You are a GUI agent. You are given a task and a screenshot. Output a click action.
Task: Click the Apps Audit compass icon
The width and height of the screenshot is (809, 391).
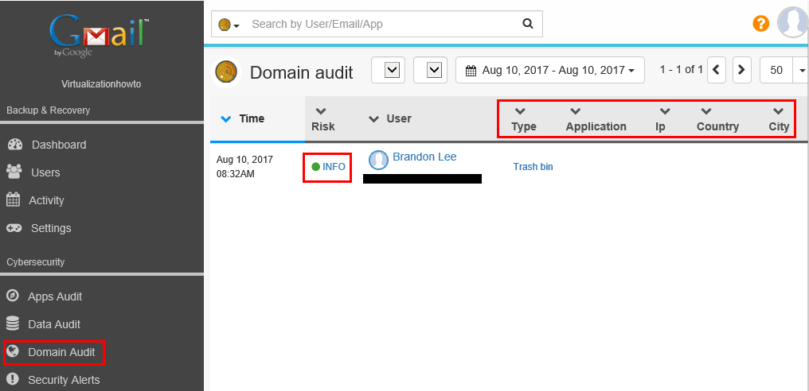tap(13, 296)
